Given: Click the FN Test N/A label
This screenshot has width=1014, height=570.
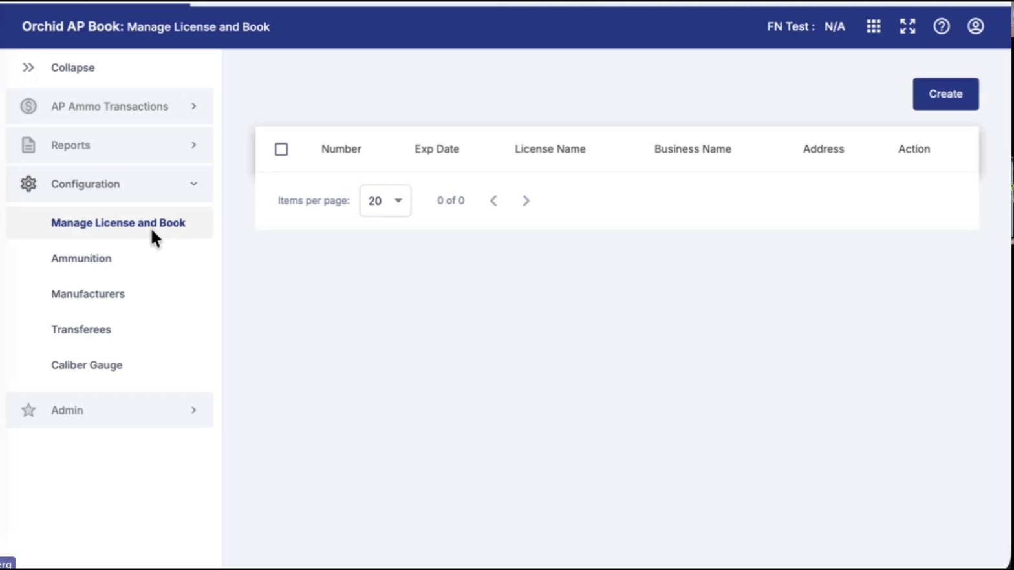Looking at the screenshot, I should coord(806,26).
